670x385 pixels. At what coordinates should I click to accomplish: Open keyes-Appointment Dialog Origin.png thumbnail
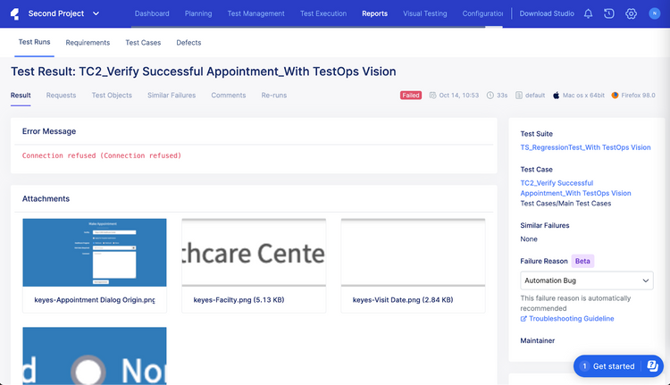(x=94, y=254)
